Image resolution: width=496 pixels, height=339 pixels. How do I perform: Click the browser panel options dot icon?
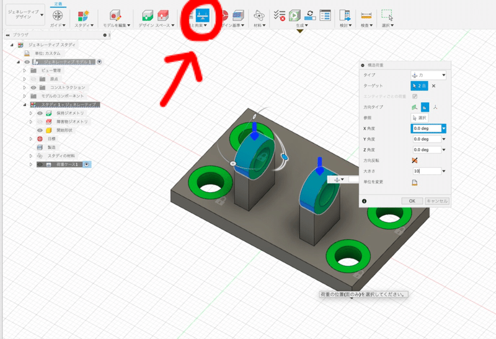(105, 35)
